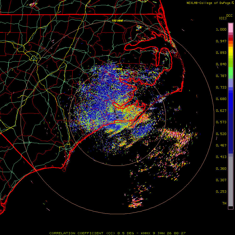Viewport: 235px width, 235px height.
Task: Click the [CC] label above the color scale
Action: click(x=223, y=18)
